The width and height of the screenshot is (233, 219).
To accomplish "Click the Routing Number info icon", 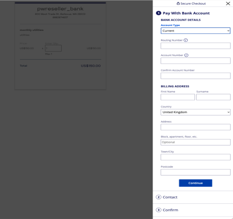I will click(x=186, y=40).
